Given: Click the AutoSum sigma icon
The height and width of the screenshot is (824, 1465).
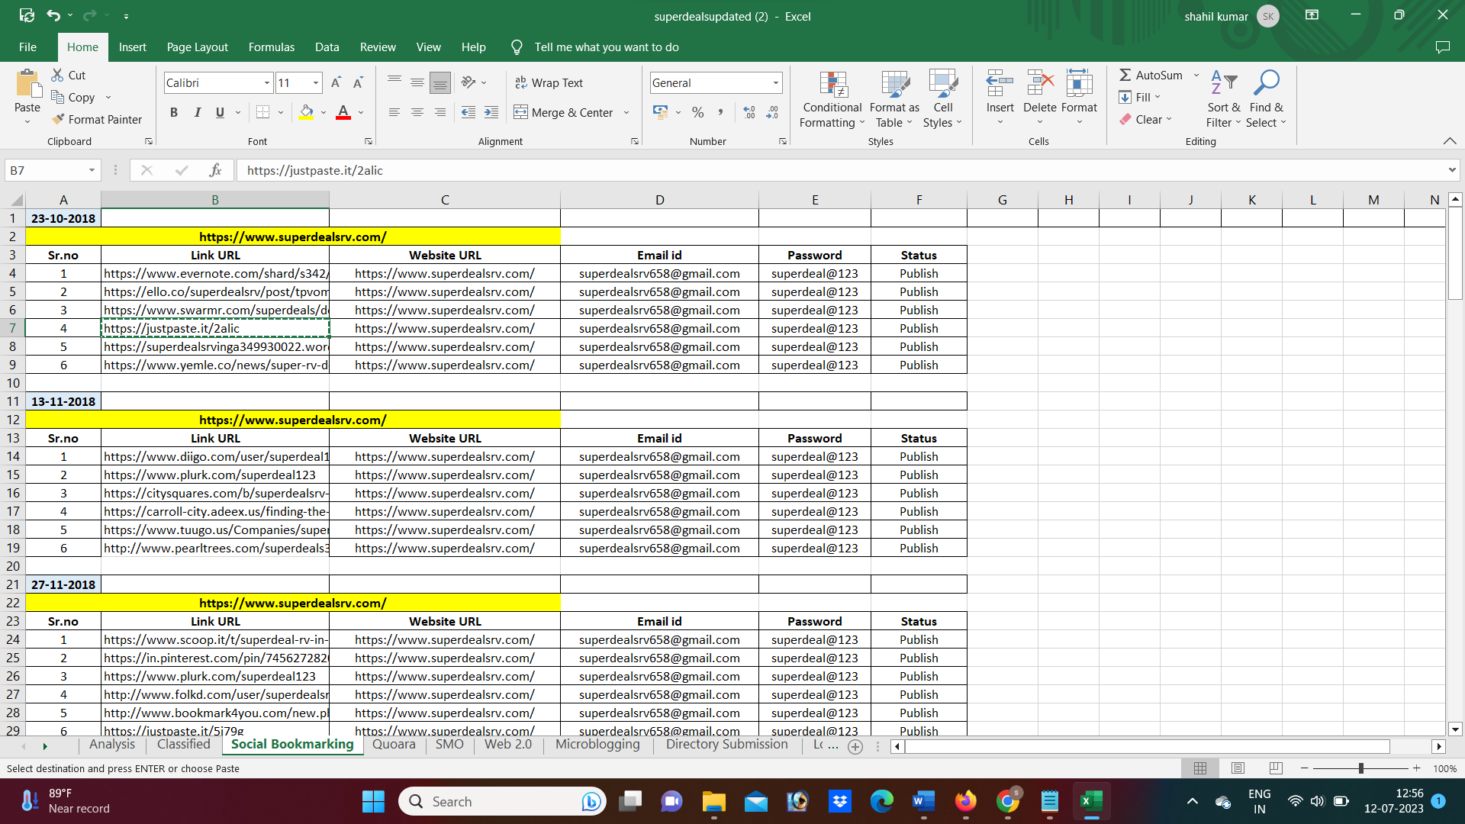Looking at the screenshot, I should pyautogui.click(x=1125, y=75).
